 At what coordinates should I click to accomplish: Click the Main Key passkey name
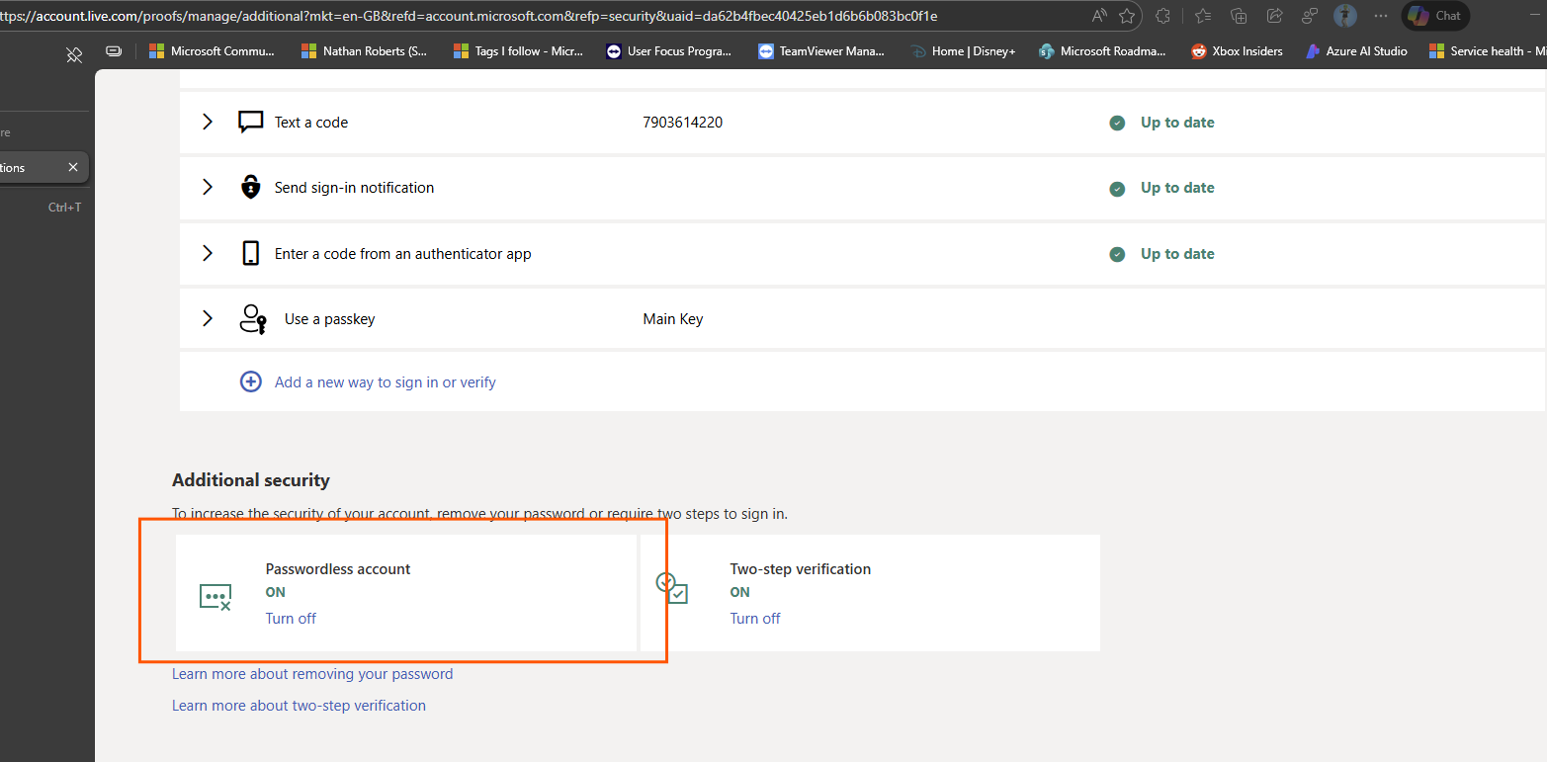(672, 319)
